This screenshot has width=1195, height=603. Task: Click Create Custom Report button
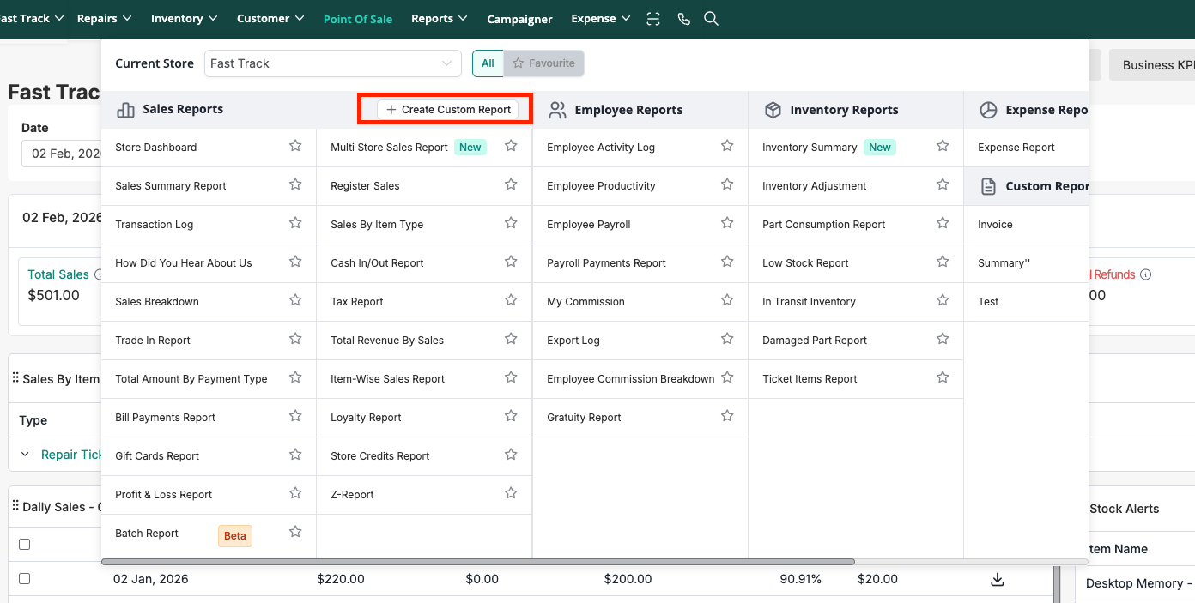(448, 110)
